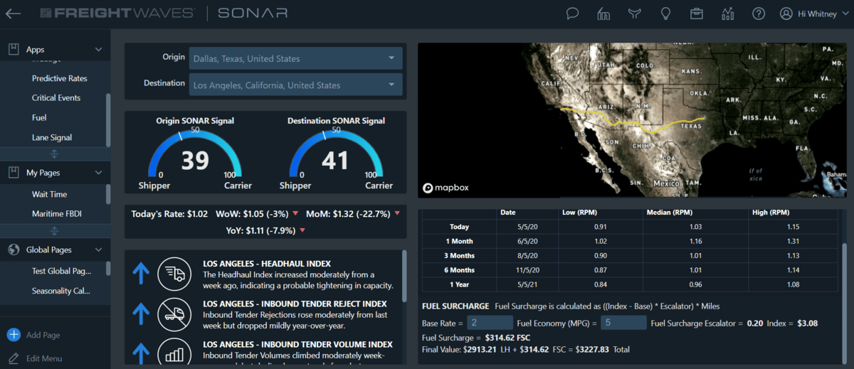Open Fuel app
The height and width of the screenshot is (369, 854).
(x=39, y=117)
